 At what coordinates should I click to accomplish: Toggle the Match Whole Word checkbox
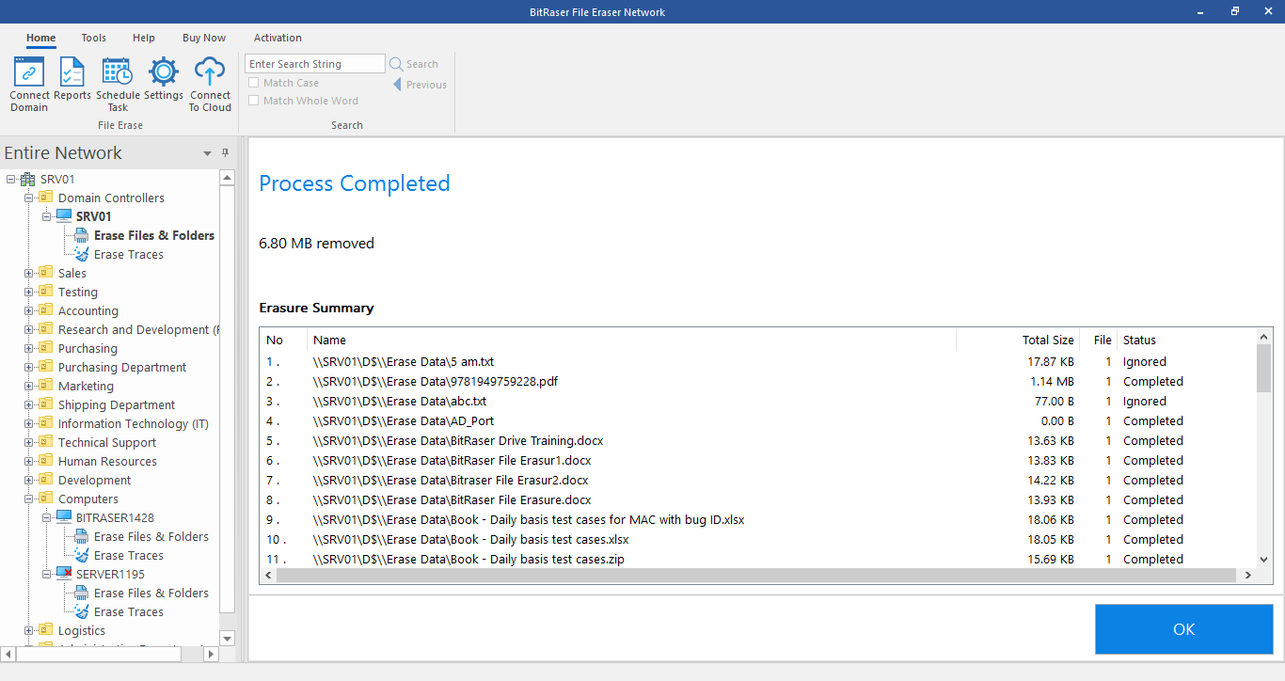click(253, 101)
